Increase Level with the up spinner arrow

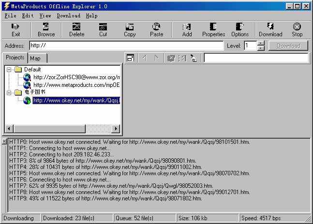pos(261,43)
